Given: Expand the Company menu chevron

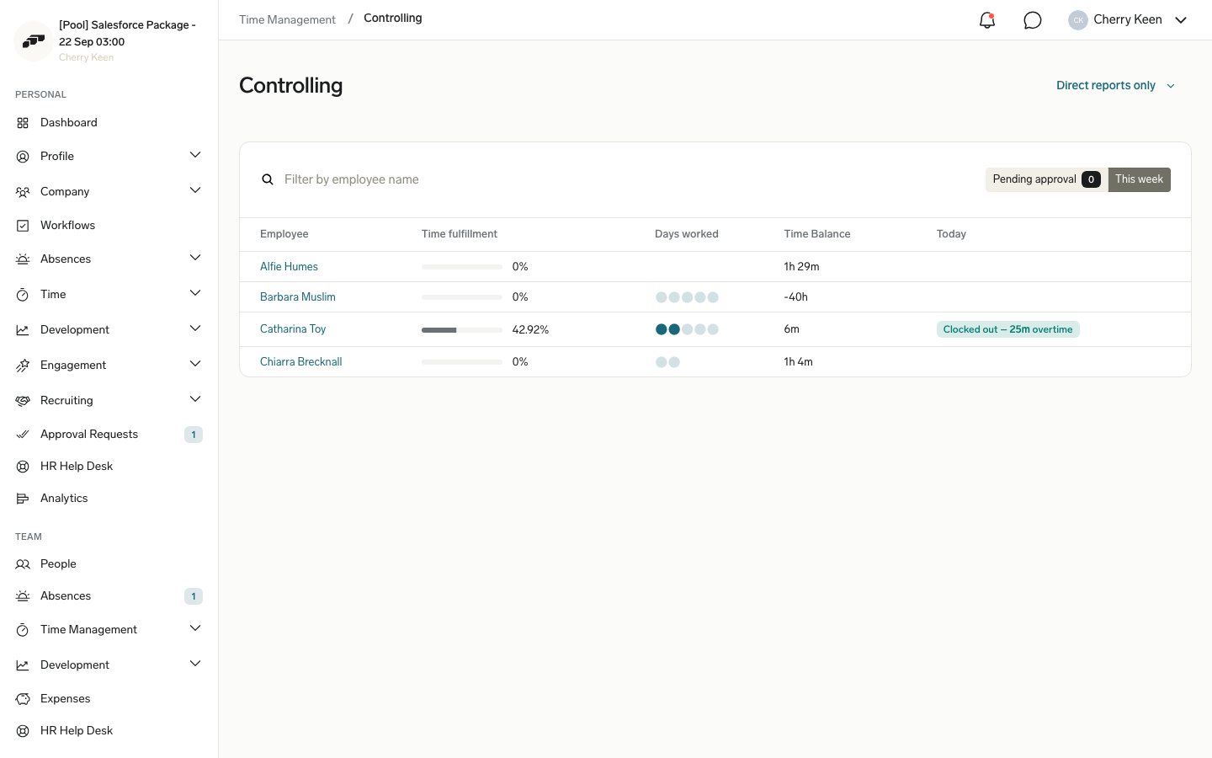Looking at the screenshot, I should tap(195, 190).
